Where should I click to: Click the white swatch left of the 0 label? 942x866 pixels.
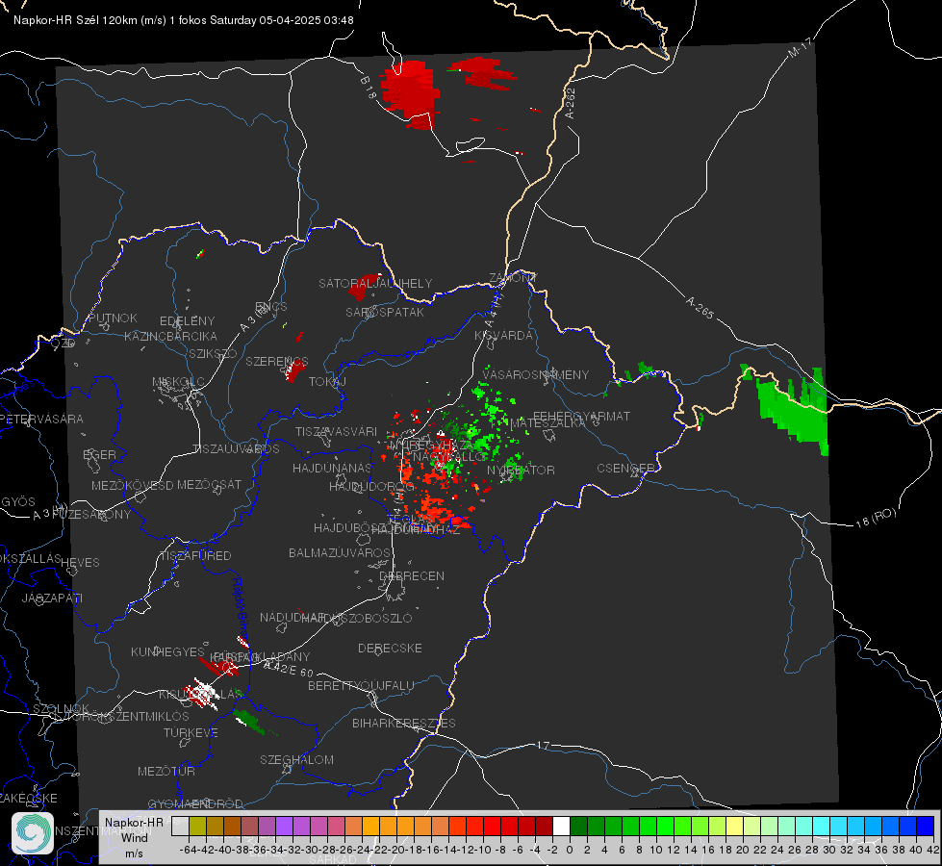[561, 826]
